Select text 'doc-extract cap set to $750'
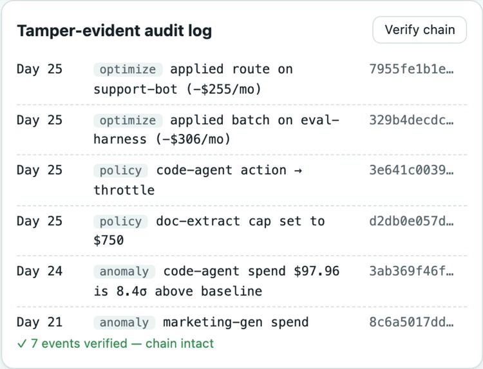This screenshot has height=369, width=483. (209, 231)
